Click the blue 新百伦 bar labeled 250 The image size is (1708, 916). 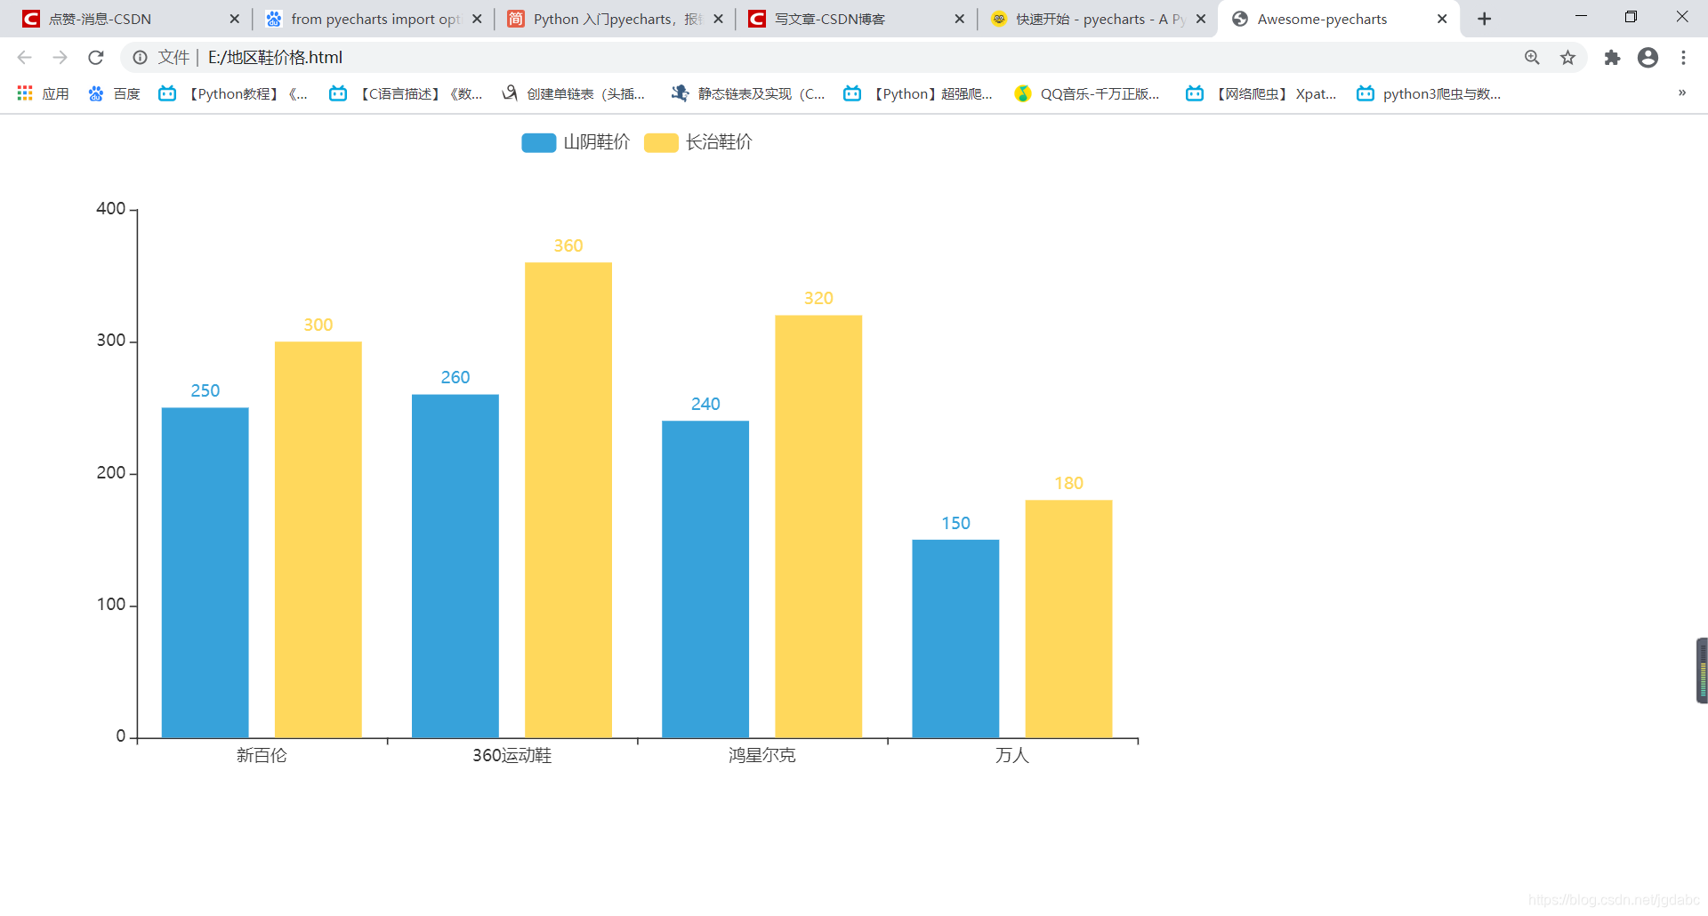pyautogui.click(x=205, y=573)
